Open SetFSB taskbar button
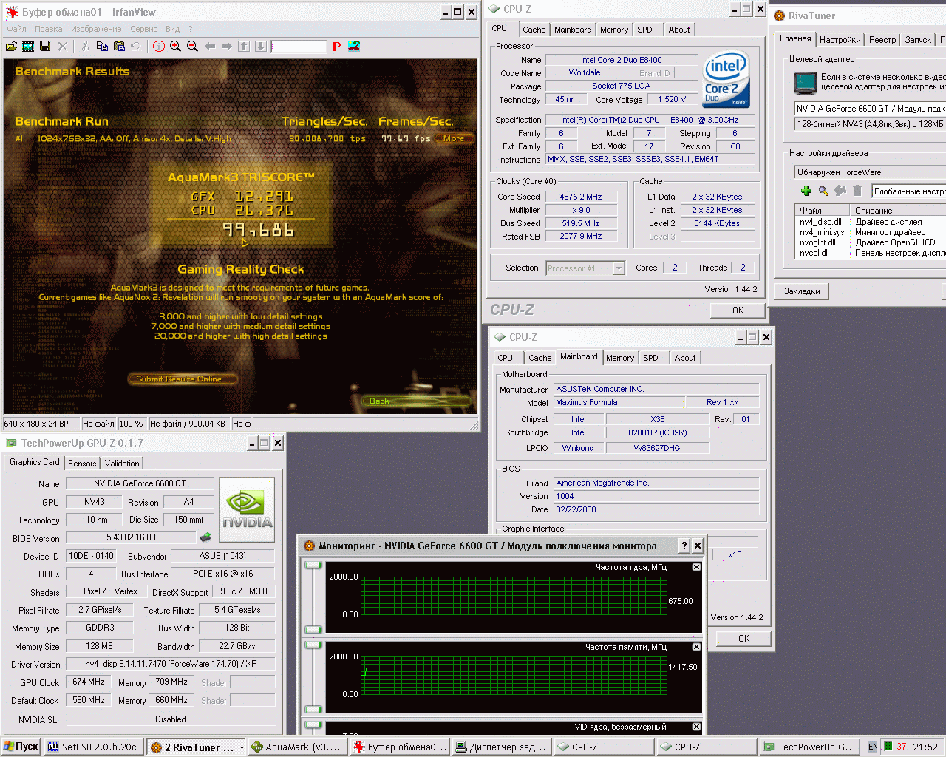Screen dimensions: 946x757 [x=93, y=747]
